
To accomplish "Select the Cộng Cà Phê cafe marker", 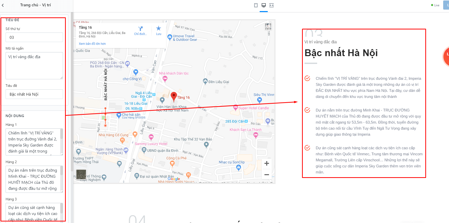I will (172, 164).
